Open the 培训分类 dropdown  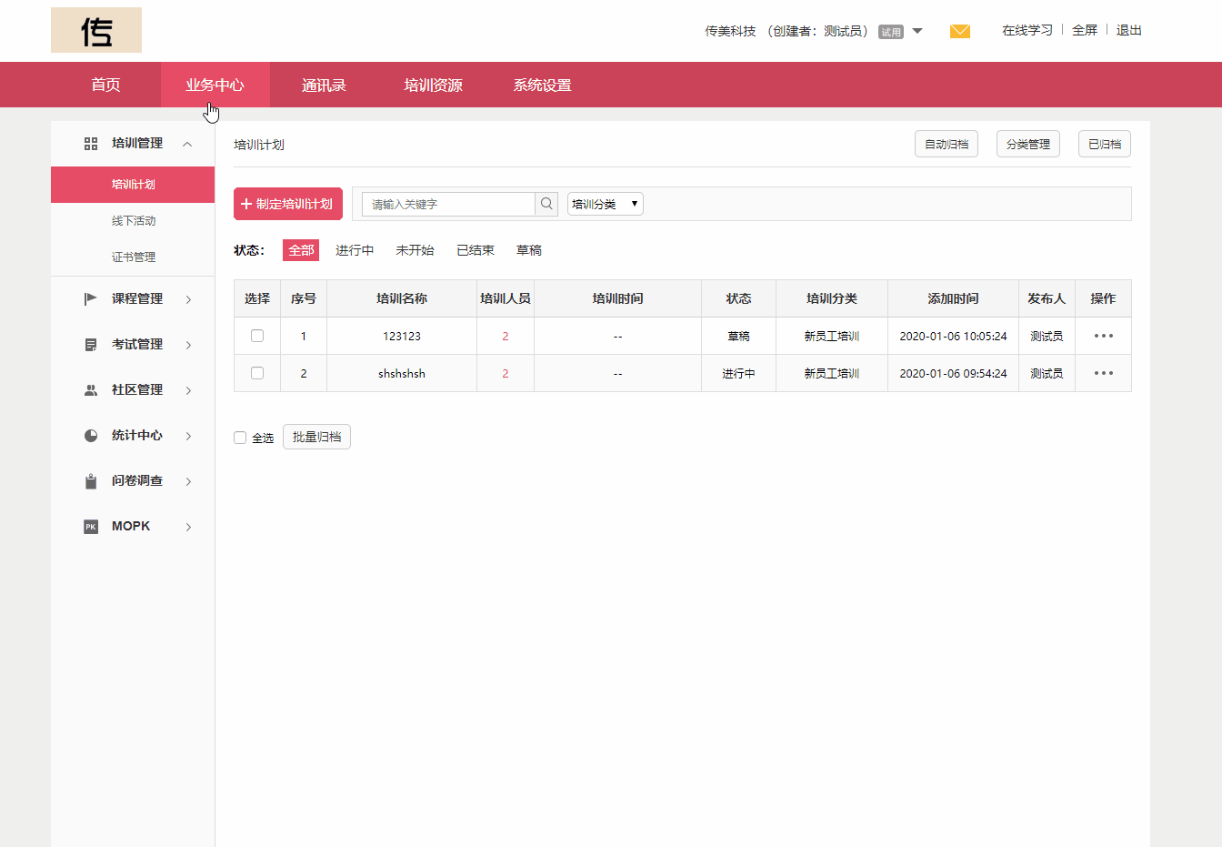point(605,204)
